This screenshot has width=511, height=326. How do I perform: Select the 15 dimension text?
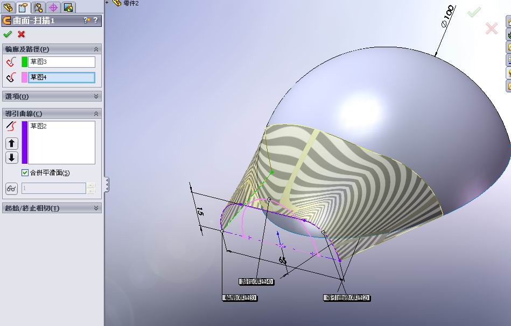coord(200,212)
